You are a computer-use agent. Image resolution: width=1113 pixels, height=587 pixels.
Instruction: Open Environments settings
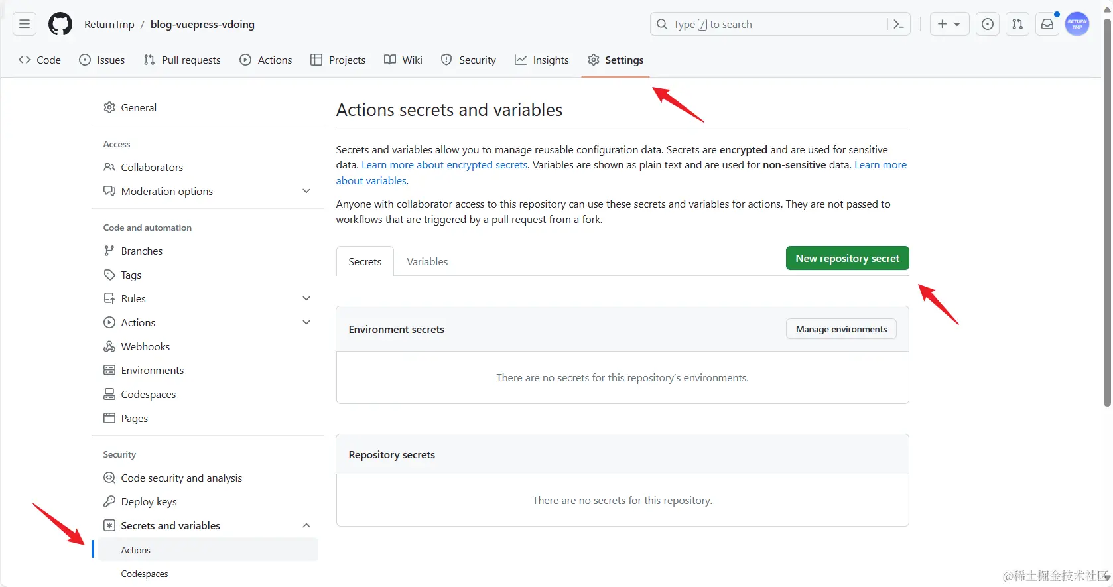point(208,370)
